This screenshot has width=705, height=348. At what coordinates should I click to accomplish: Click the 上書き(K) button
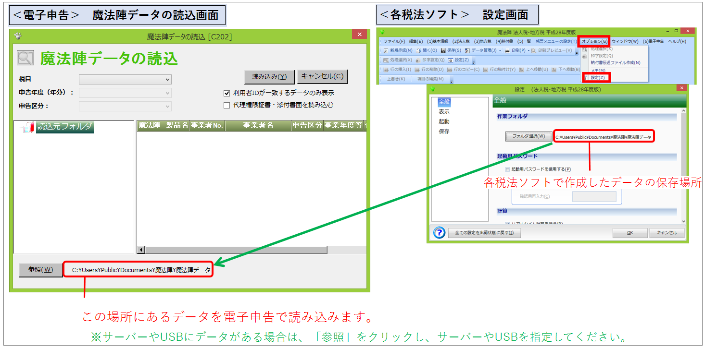[396, 79]
